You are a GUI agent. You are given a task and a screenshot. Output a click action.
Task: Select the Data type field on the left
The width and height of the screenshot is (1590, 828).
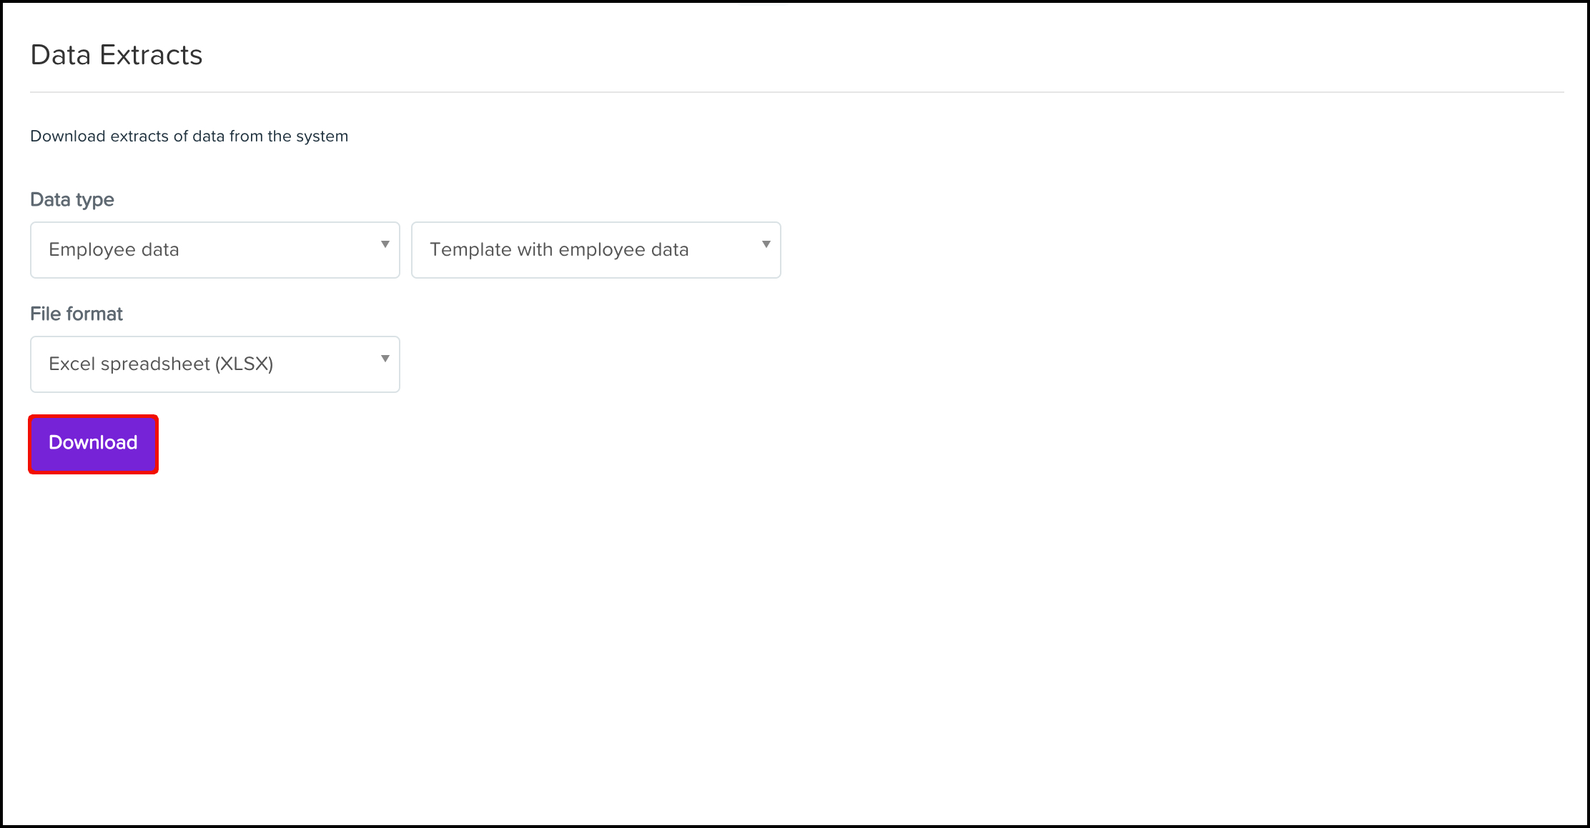(x=214, y=249)
